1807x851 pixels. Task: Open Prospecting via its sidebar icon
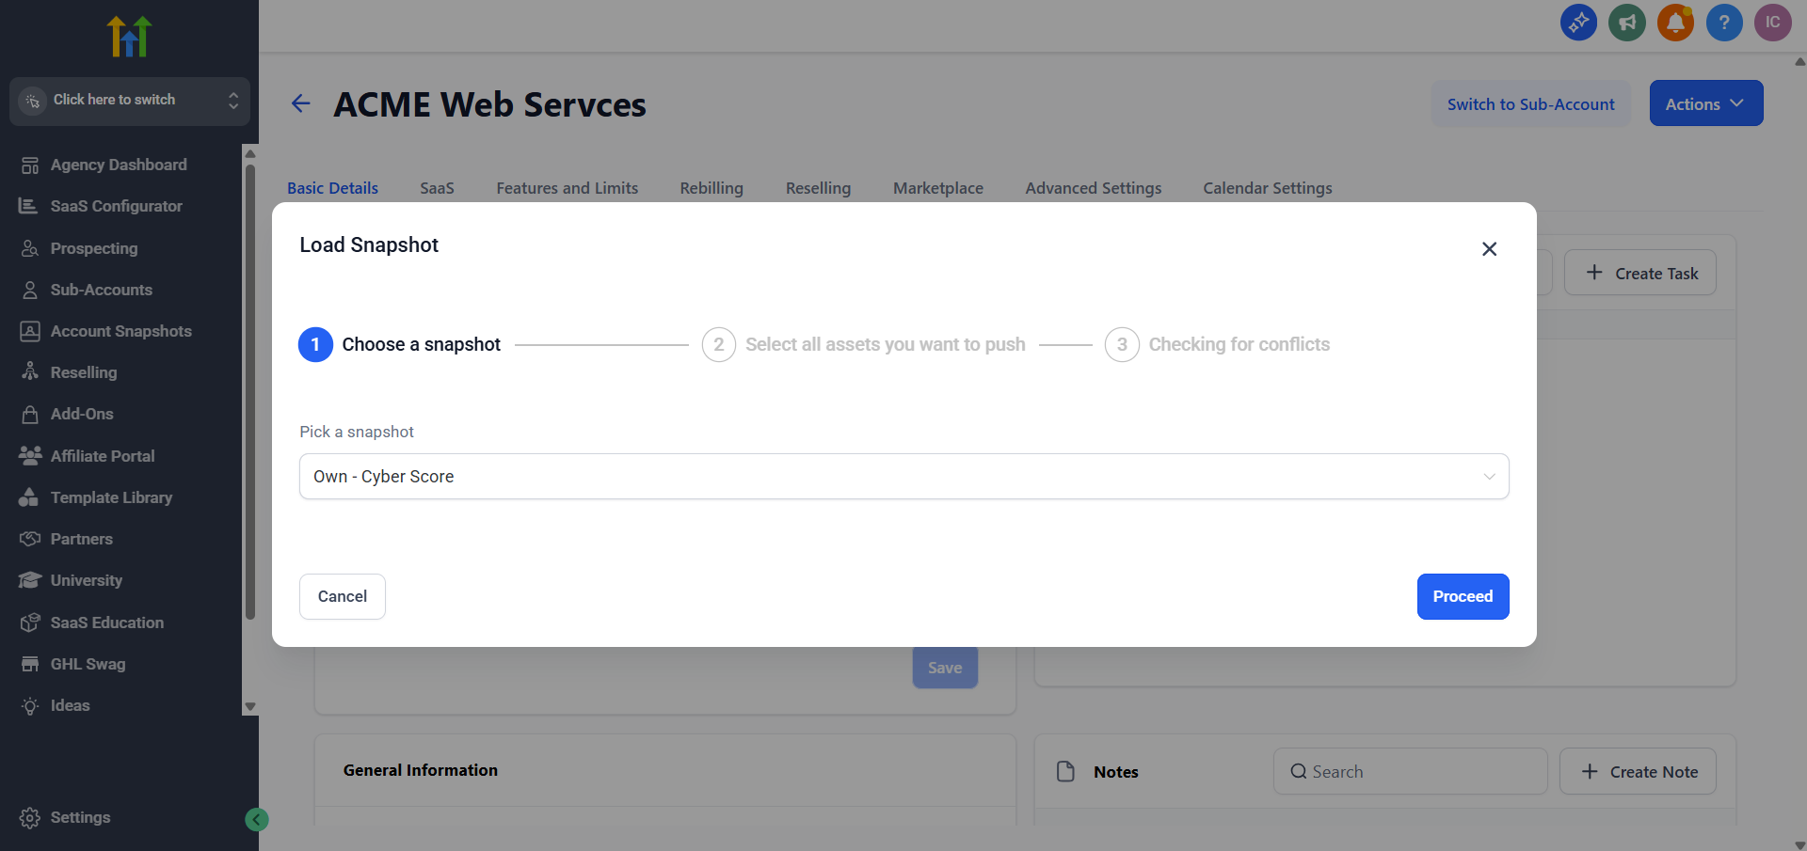30,248
